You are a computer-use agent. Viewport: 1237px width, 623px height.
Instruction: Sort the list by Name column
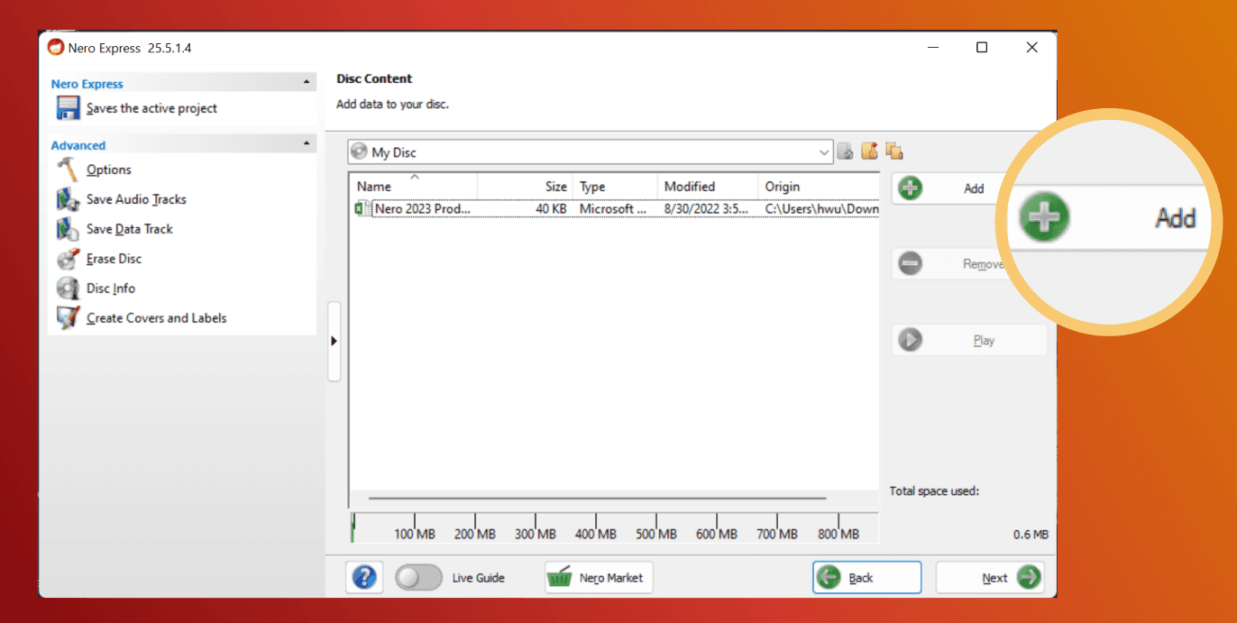pos(415,187)
